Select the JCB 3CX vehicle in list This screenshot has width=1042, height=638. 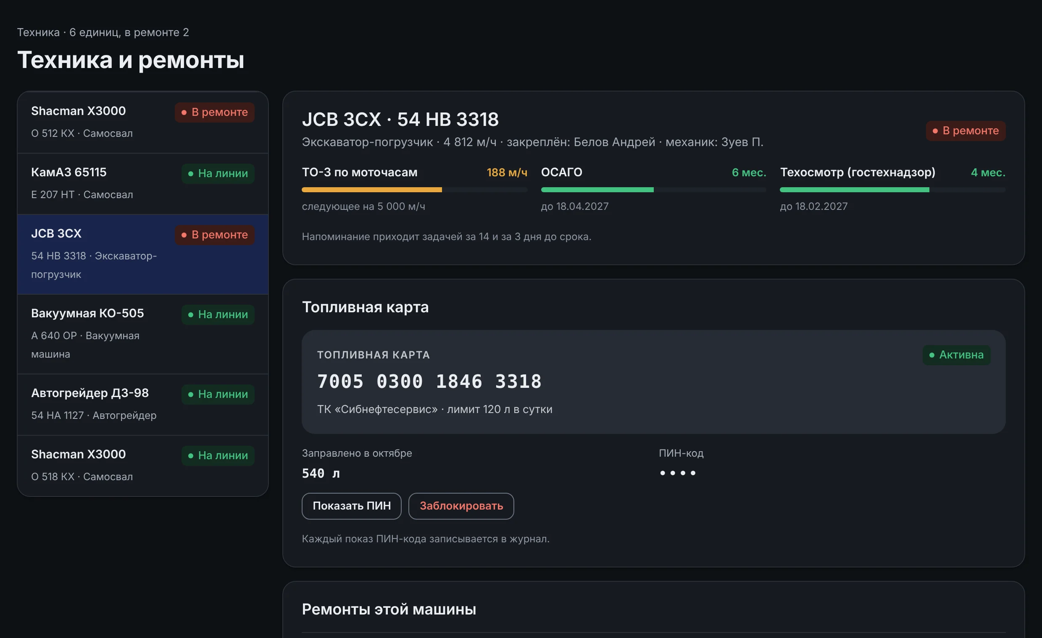point(142,254)
